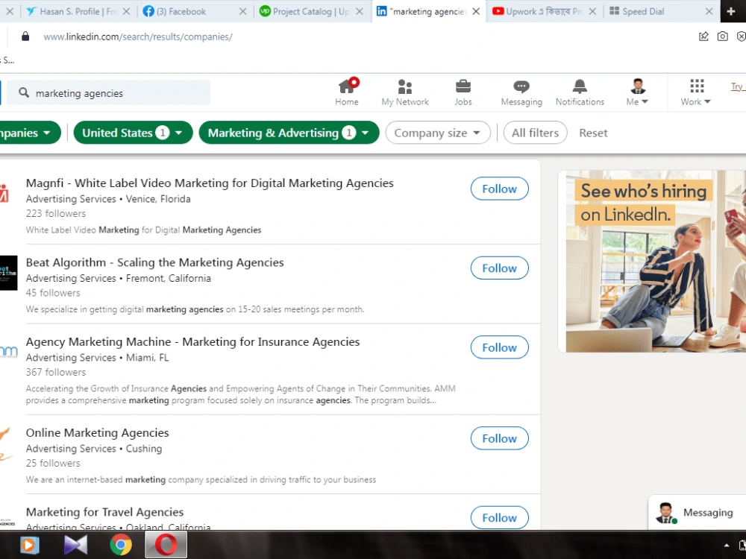Click the marketing agencies search field

click(x=108, y=92)
